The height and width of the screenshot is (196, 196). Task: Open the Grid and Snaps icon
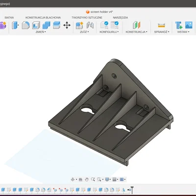115,179
